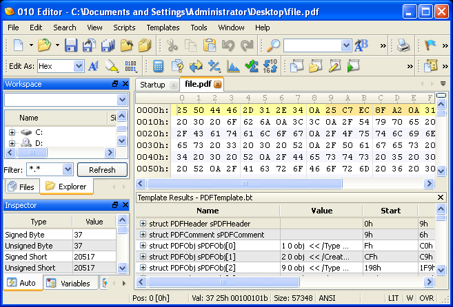Switch to the Files tab in Workspace
Viewport: 453px width, 307px height.
[21, 187]
